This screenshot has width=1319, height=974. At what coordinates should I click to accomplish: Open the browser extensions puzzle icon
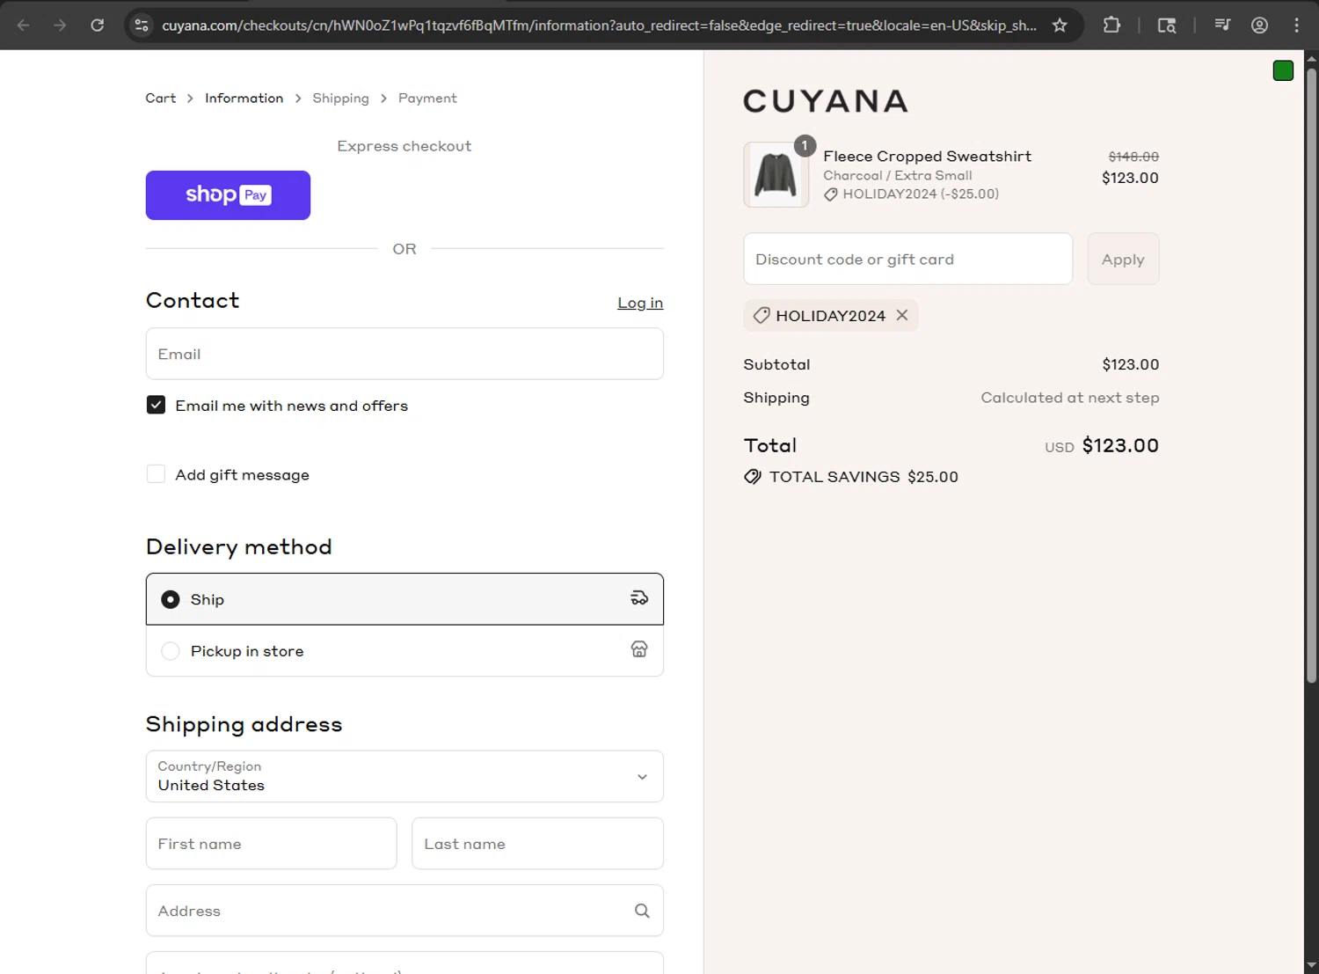(1111, 25)
